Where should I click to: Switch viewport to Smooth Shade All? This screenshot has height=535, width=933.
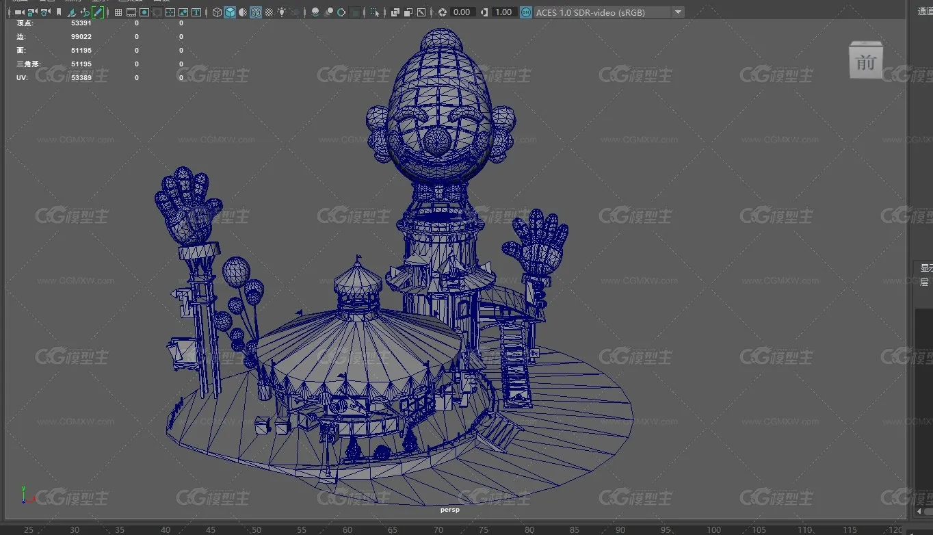click(230, 12)
